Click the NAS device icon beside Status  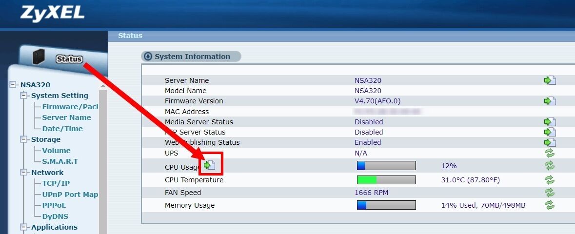(39, 57)
